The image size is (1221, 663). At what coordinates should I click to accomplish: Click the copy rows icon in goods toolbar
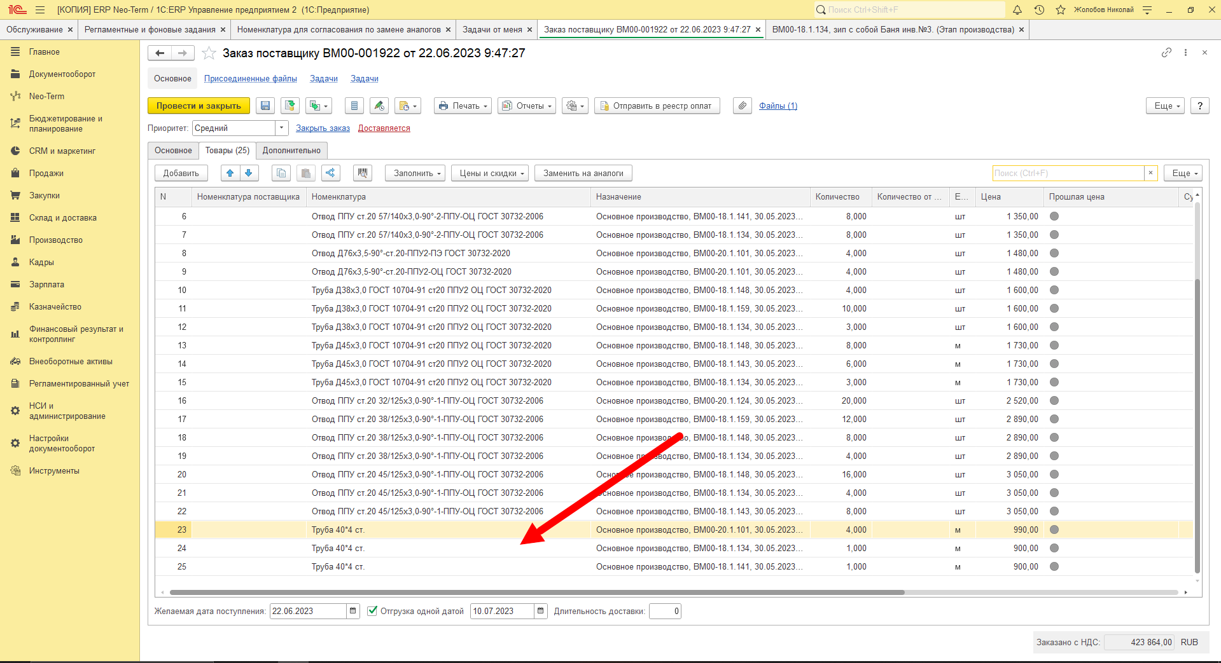point(281,173)
